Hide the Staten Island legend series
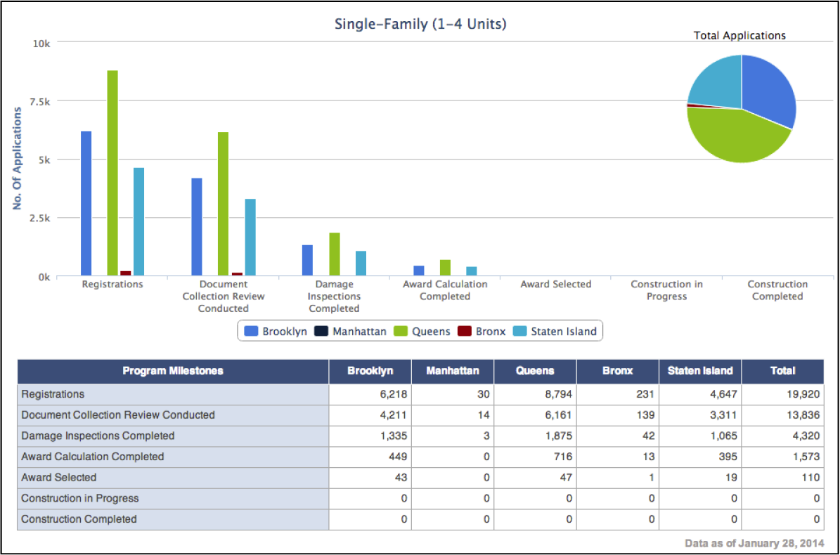Image resolution: width=840 pixels, height=555 pixels. [555, 332]
